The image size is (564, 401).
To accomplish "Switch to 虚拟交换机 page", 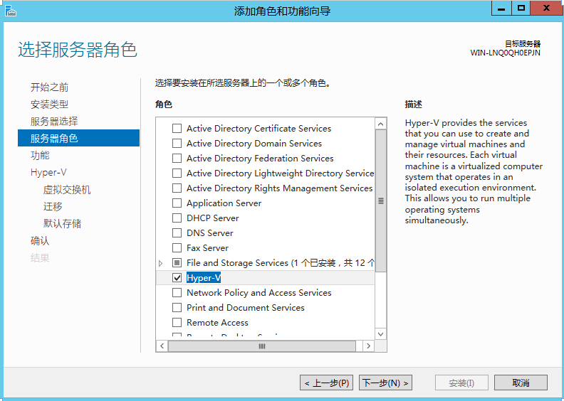I will (x=67, y=190).
